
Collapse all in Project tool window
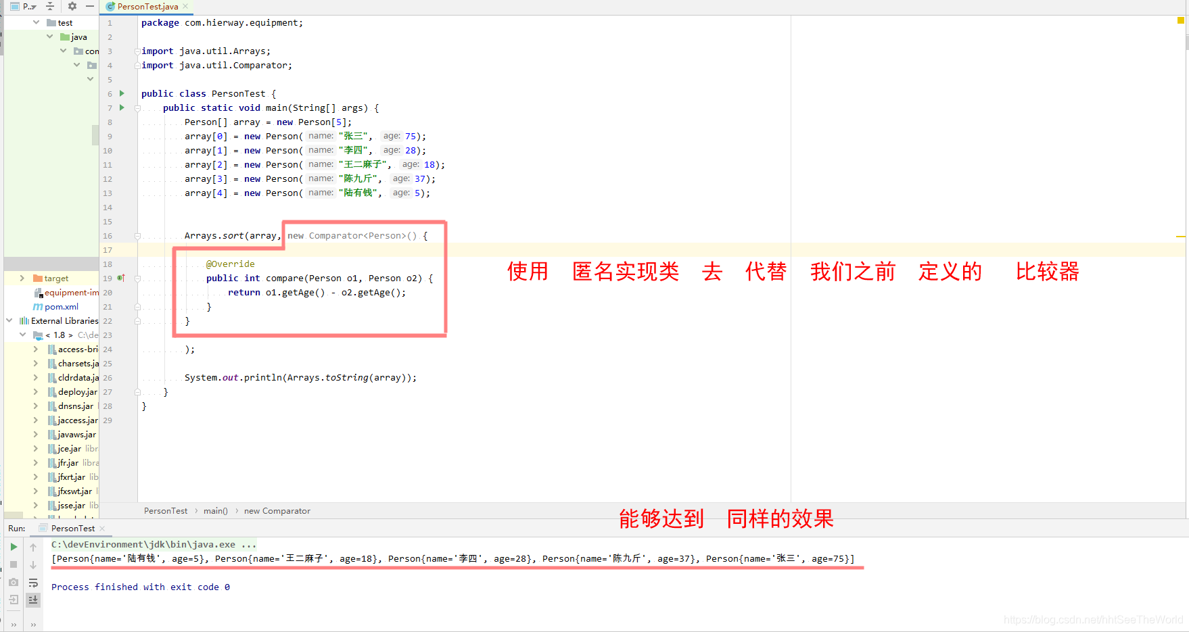[50, 6]
